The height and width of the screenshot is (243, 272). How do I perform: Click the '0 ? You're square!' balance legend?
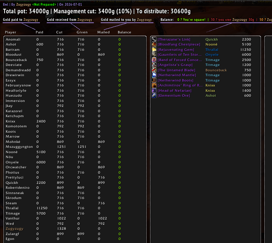click(x=191, y=20)
